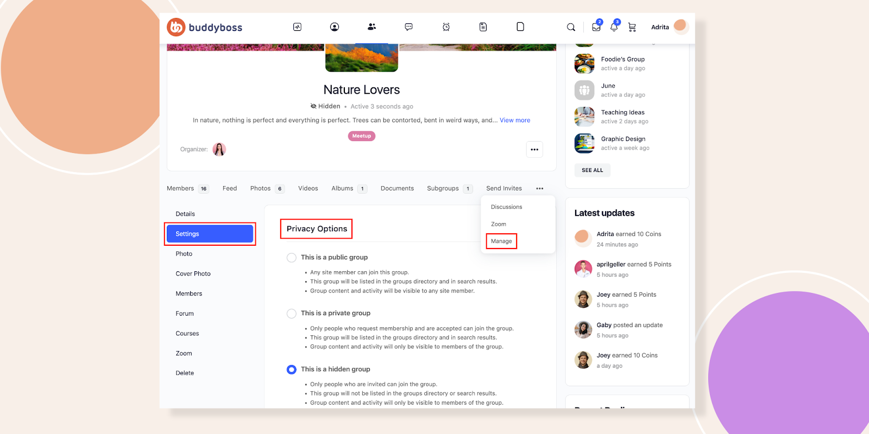Image resolution: width=869 pixels, height=434 pixels.
Task: Click the SEE ALL groups button
Action: click(x=593, y=170)
